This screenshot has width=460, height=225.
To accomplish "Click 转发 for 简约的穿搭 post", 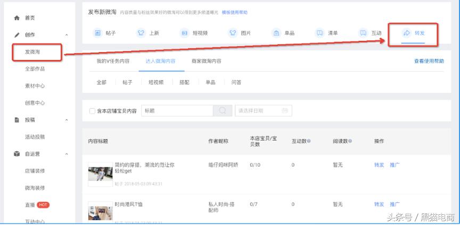I will click(x=379, y=165).
